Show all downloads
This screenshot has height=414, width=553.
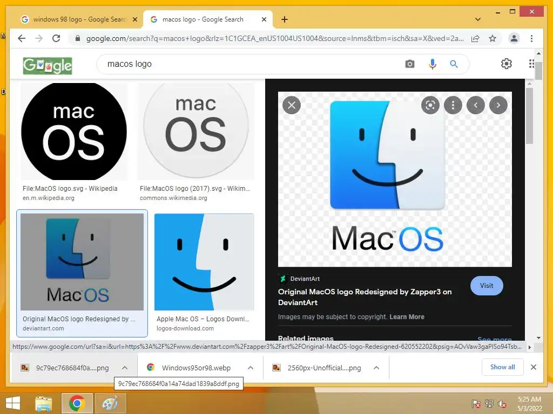[503, 367]
